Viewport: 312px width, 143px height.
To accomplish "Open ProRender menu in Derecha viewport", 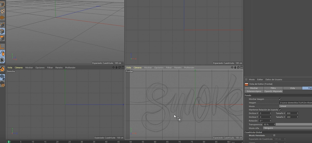I will (70, 68).
